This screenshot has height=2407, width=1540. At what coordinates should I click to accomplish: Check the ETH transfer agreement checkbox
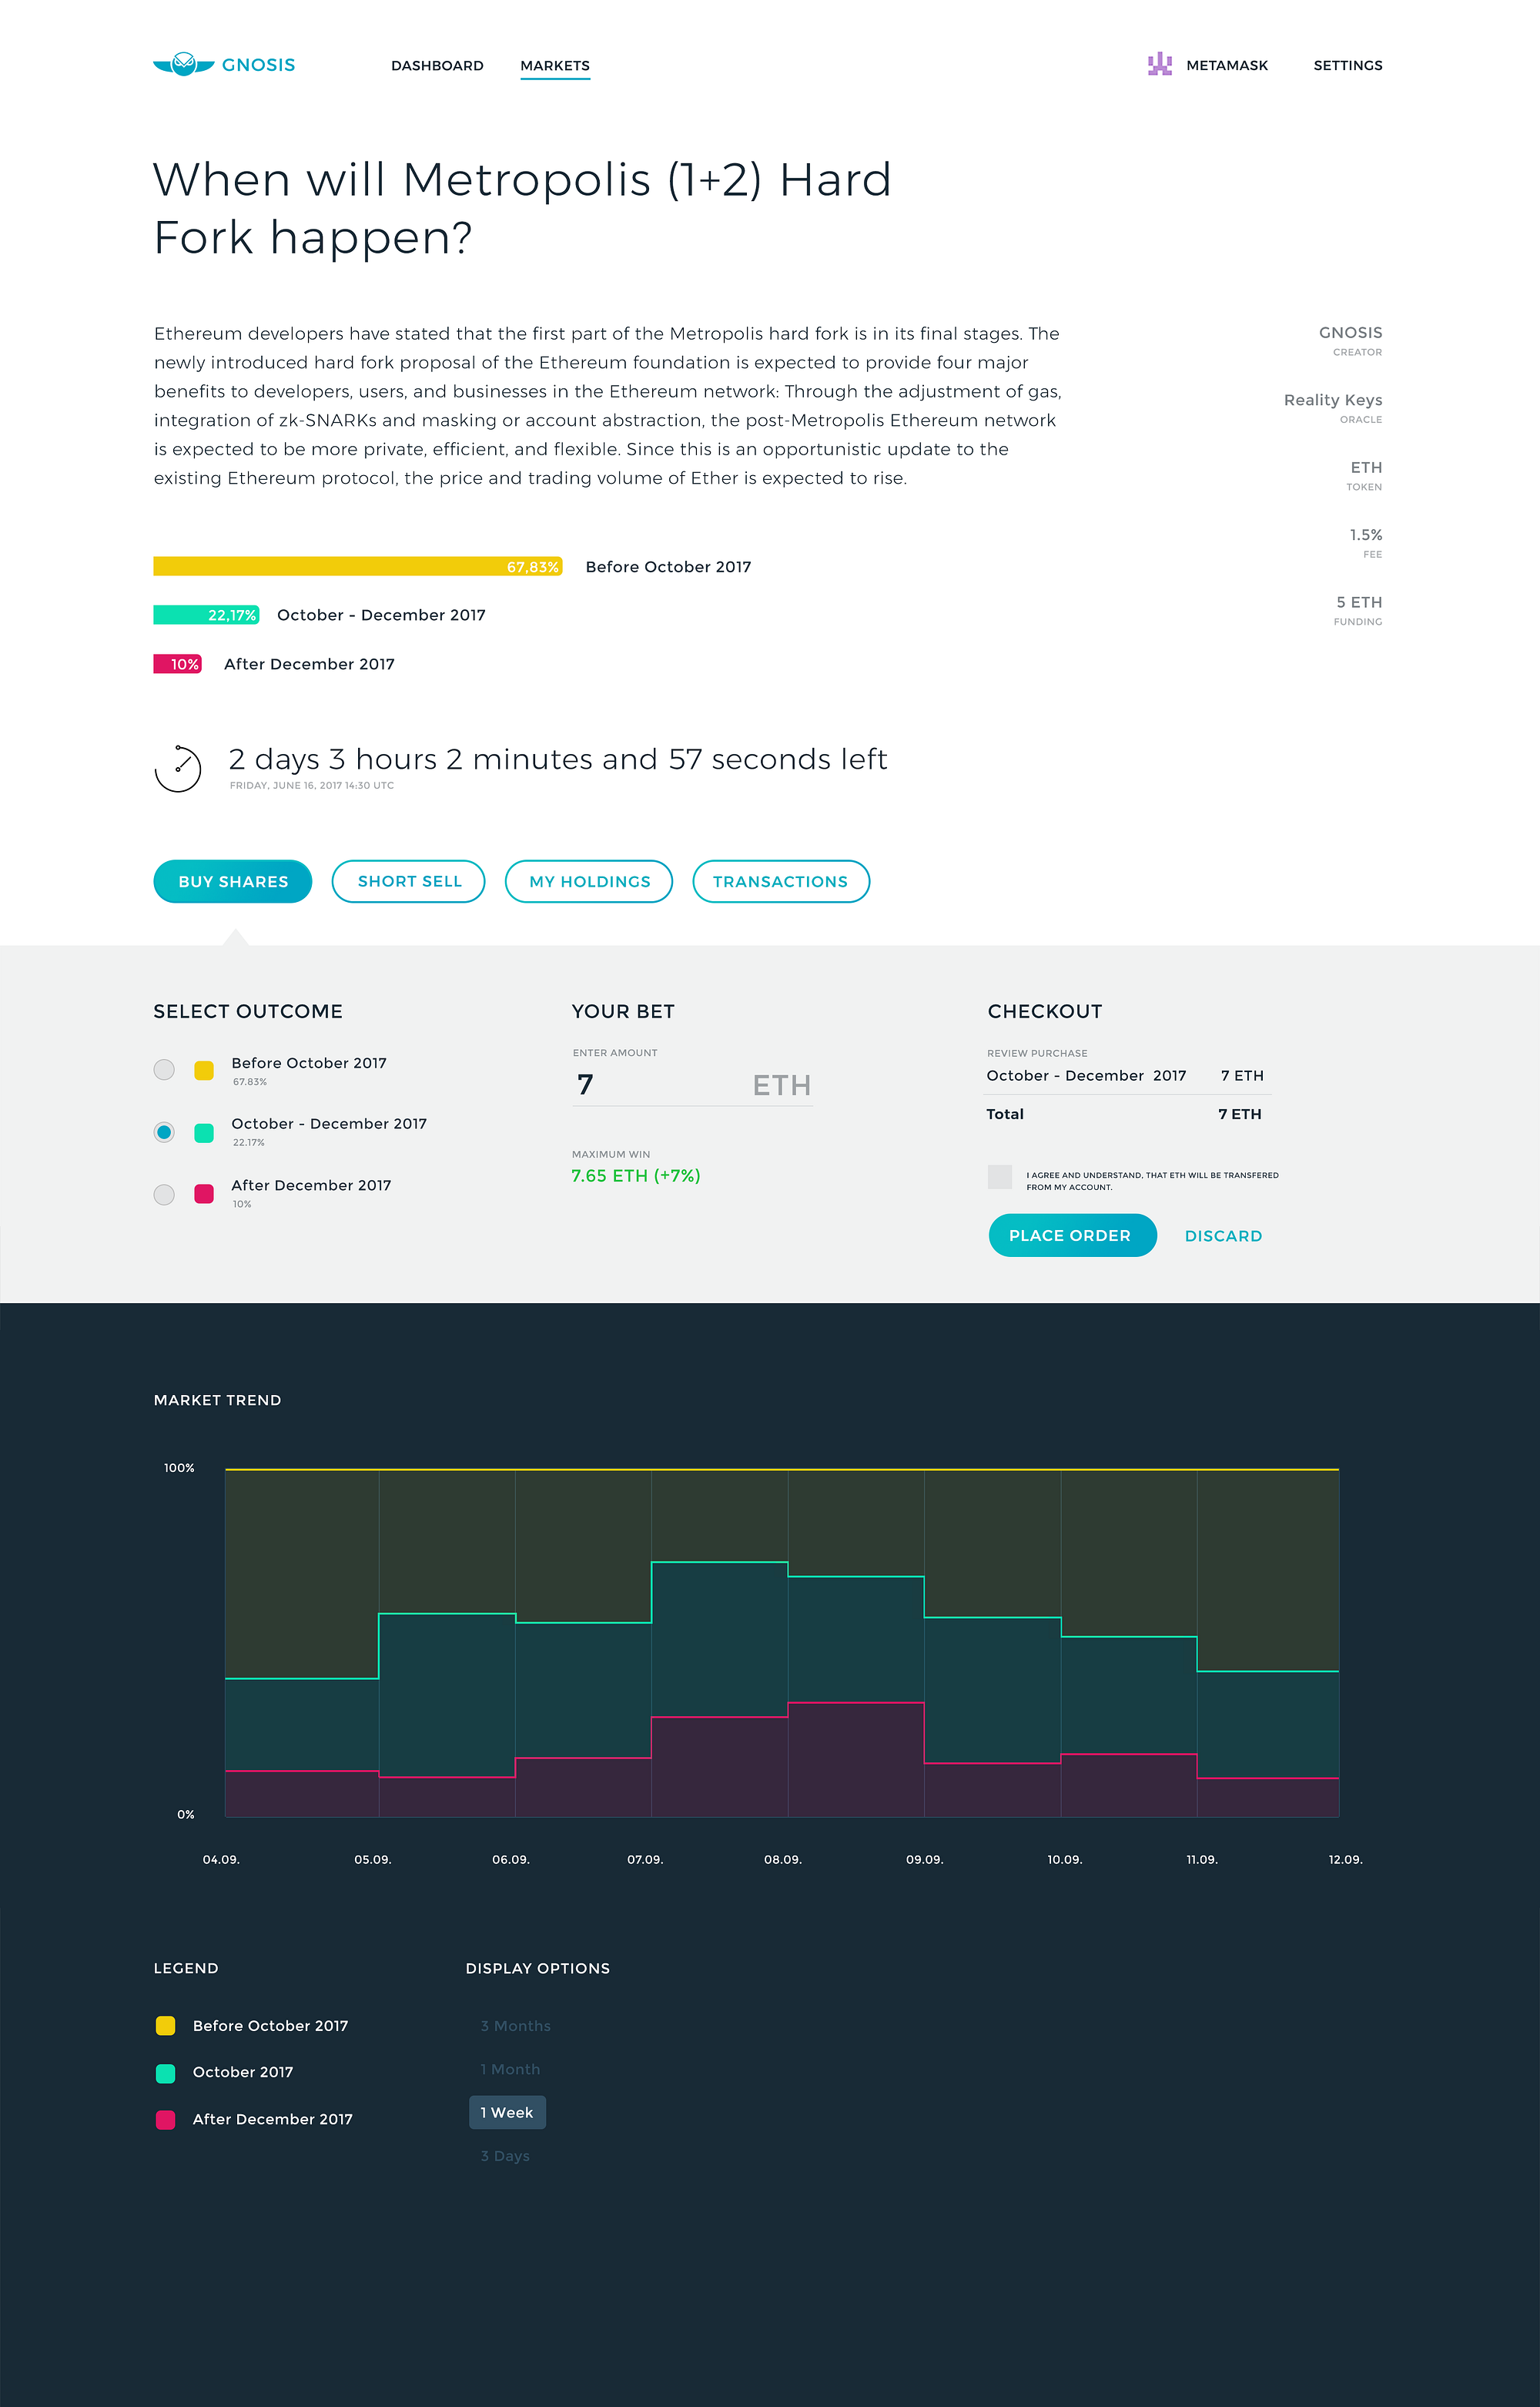coord(999,1177)
